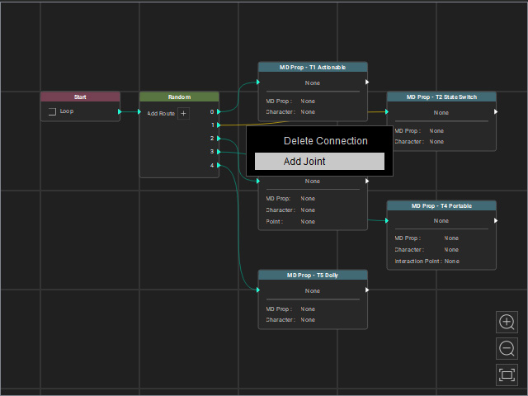Viewport: 528px width, 396px height.
Task: Zoom in with the magnifier plus icon
Action: (507, 322)
